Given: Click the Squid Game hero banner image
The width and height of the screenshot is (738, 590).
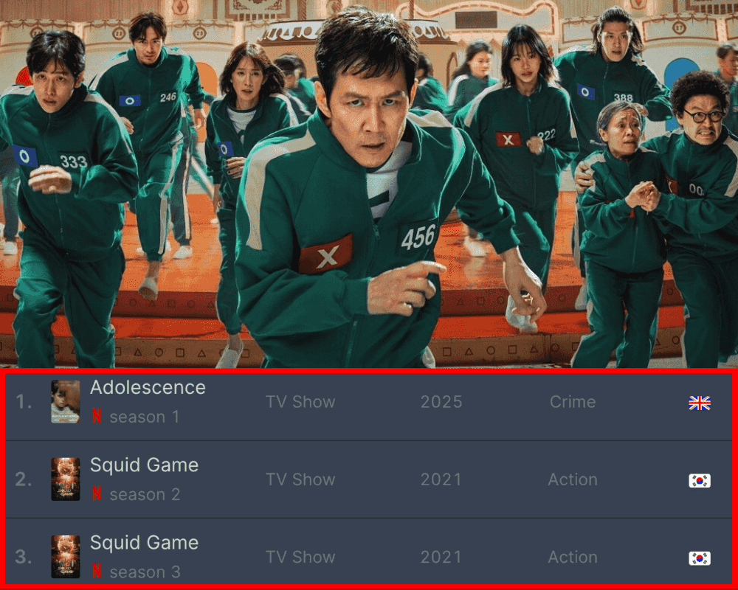Looking at the screenshot, I should click(369, 184).
